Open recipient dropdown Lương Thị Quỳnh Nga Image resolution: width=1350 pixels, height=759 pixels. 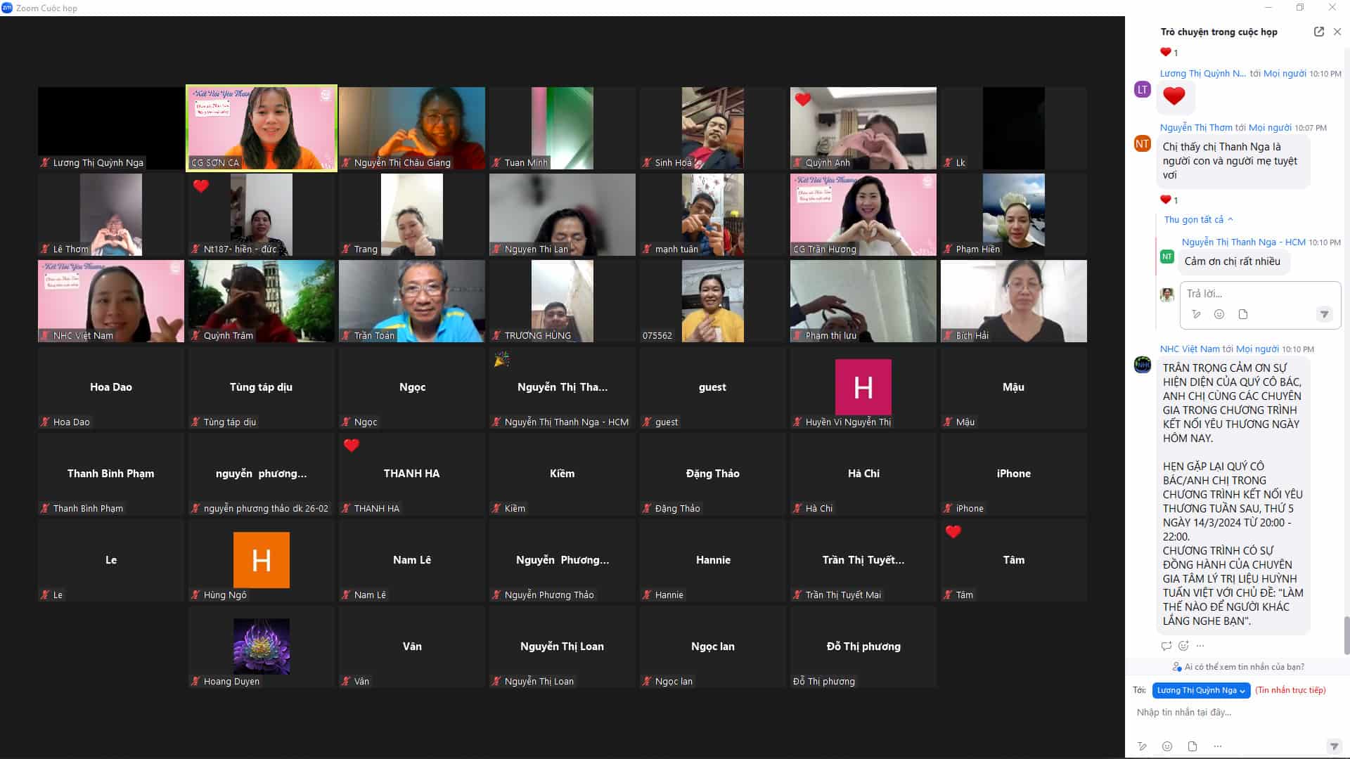[1201, 690]
